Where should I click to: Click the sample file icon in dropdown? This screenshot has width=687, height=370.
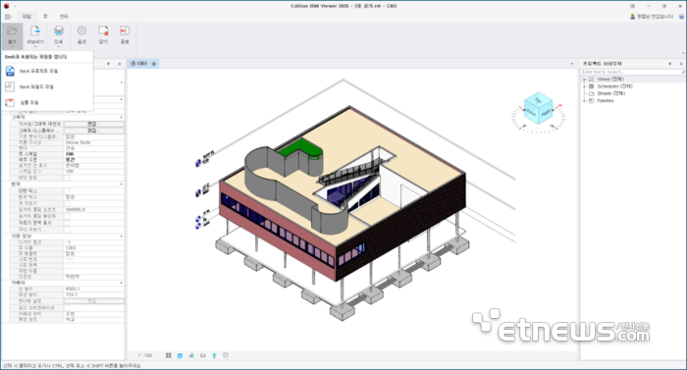tap(10, 103)
